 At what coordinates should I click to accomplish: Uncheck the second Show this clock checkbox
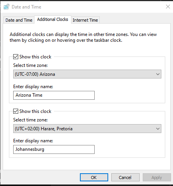[x=16, y=111]
